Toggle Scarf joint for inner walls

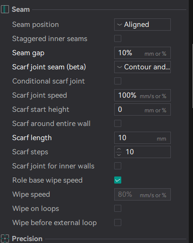[x=117, y=166]
